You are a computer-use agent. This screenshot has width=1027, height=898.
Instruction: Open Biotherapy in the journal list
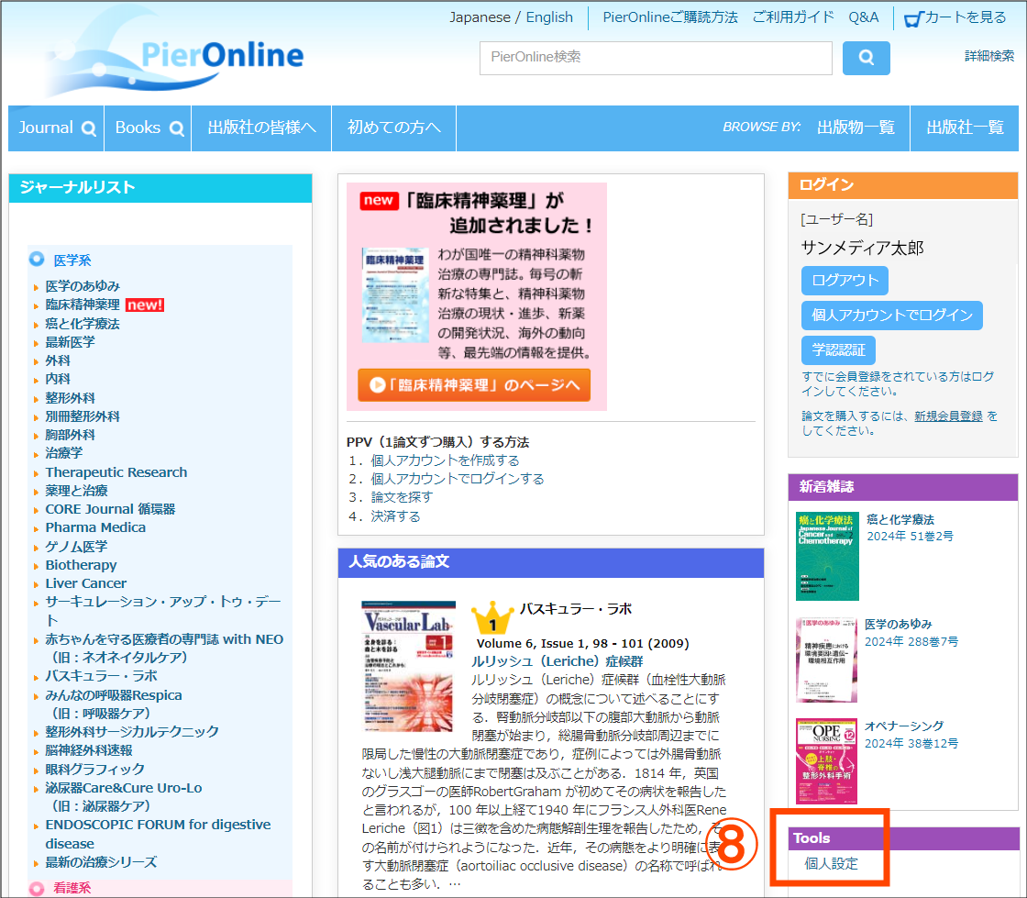tap(82, 565)
